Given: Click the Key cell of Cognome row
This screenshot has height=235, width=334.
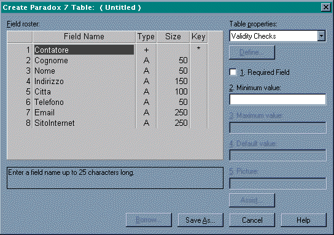Looking at the screenshot, I should click(x=198, y=61).
